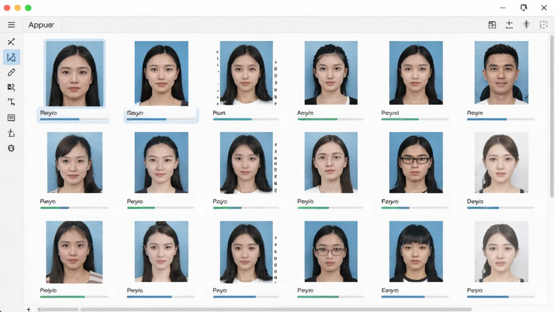
Task: Select the portrait above the Payrel label
Action: (x=416, y=73)
